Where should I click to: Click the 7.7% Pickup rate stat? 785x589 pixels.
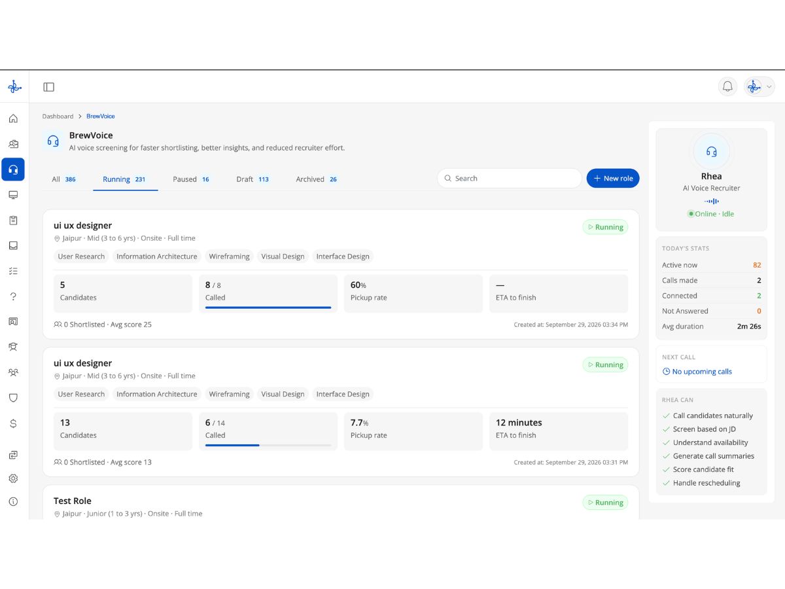point(413,431)
